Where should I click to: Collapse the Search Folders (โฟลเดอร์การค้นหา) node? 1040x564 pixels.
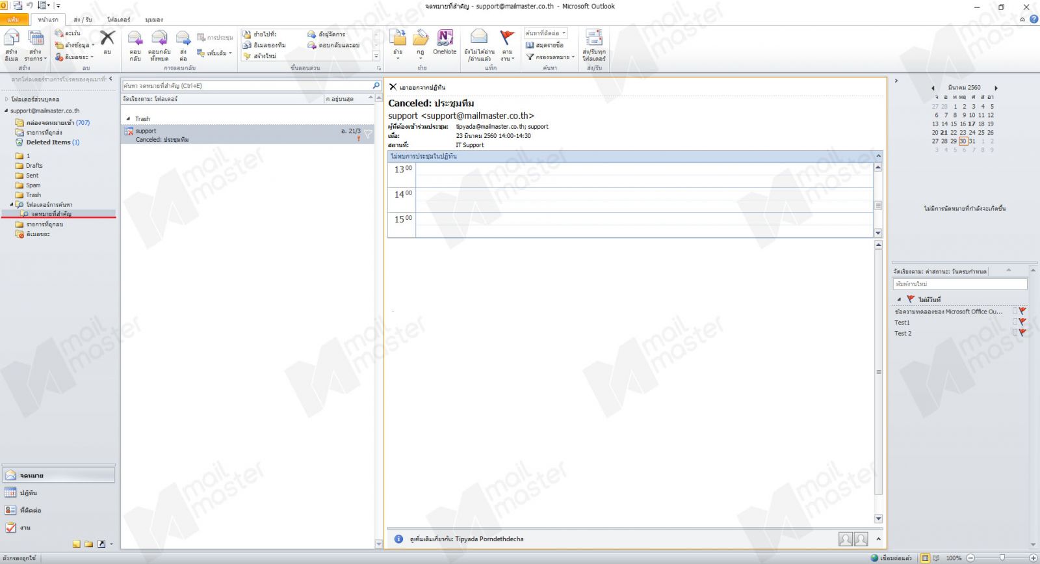(x=11, y=204)
